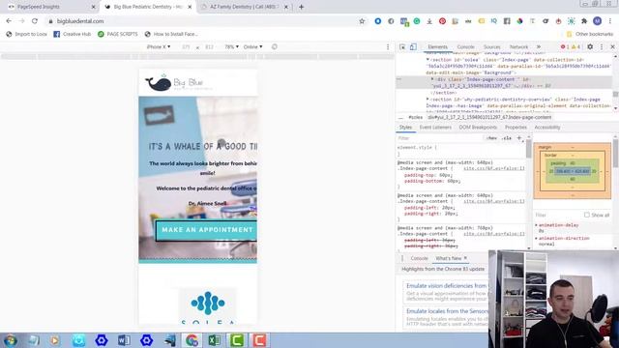Open the green Camtasia taskbar icon
The height and width of the screenshot is (348, 619).
[x=237, y=340]
